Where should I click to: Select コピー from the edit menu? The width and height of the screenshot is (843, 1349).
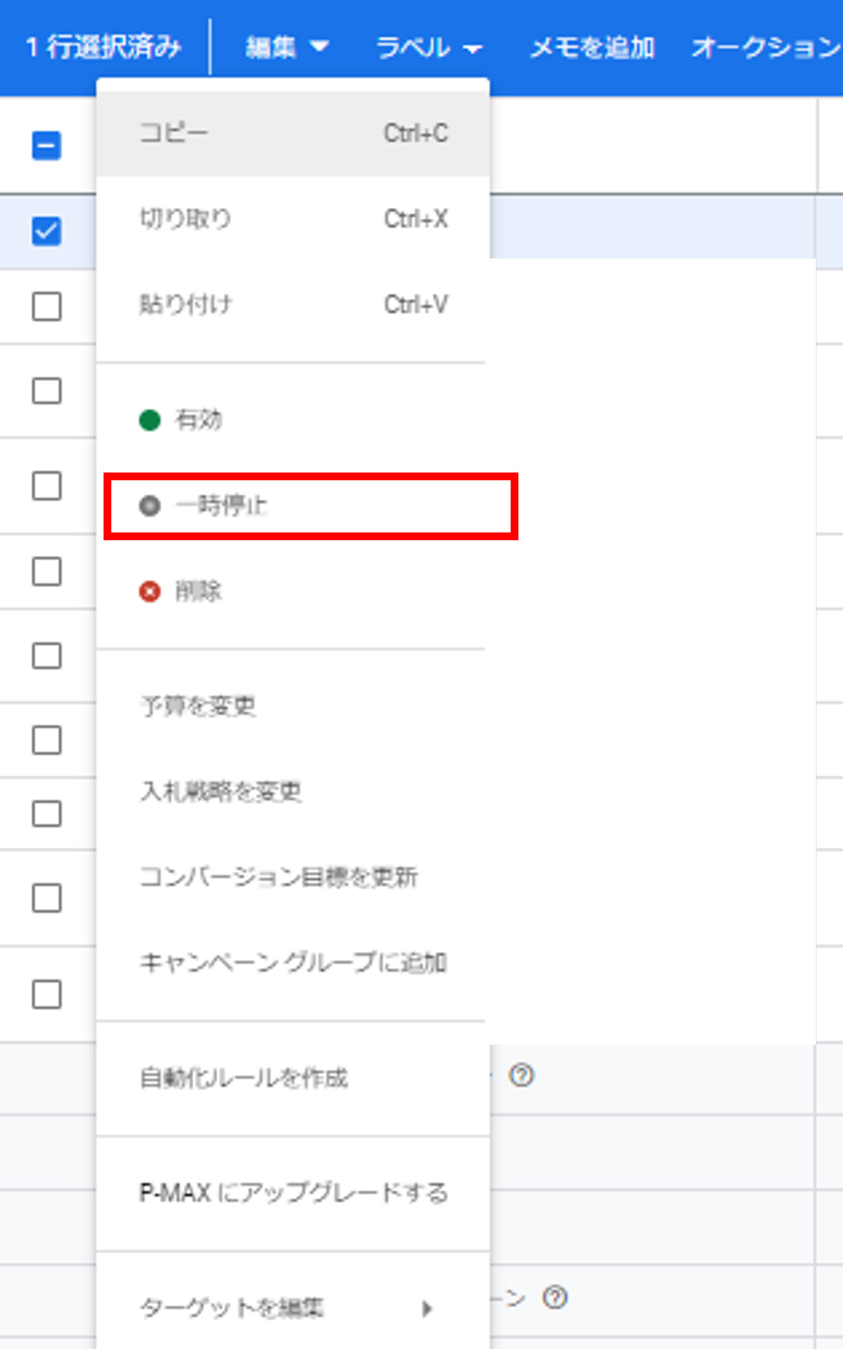pos(293,133)
